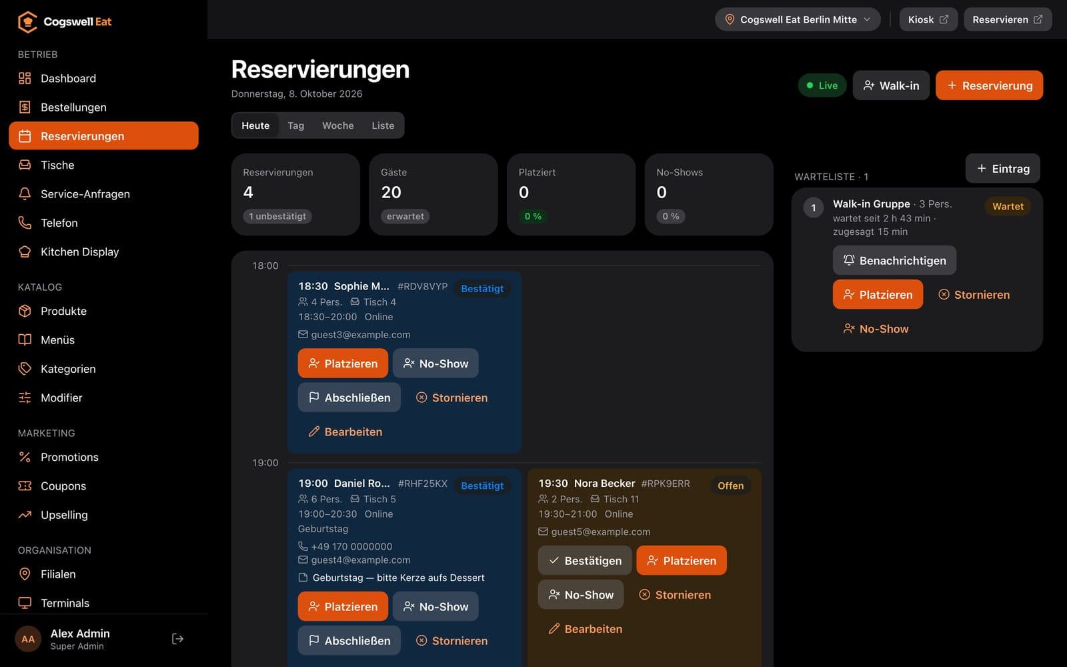Click Abschließen on the 18:30 Sophie M. reservation

349,397
